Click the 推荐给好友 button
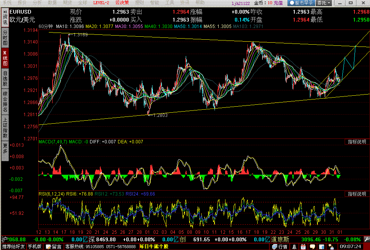This screenshot has width=370, height=250. click(x=13, y=247)
